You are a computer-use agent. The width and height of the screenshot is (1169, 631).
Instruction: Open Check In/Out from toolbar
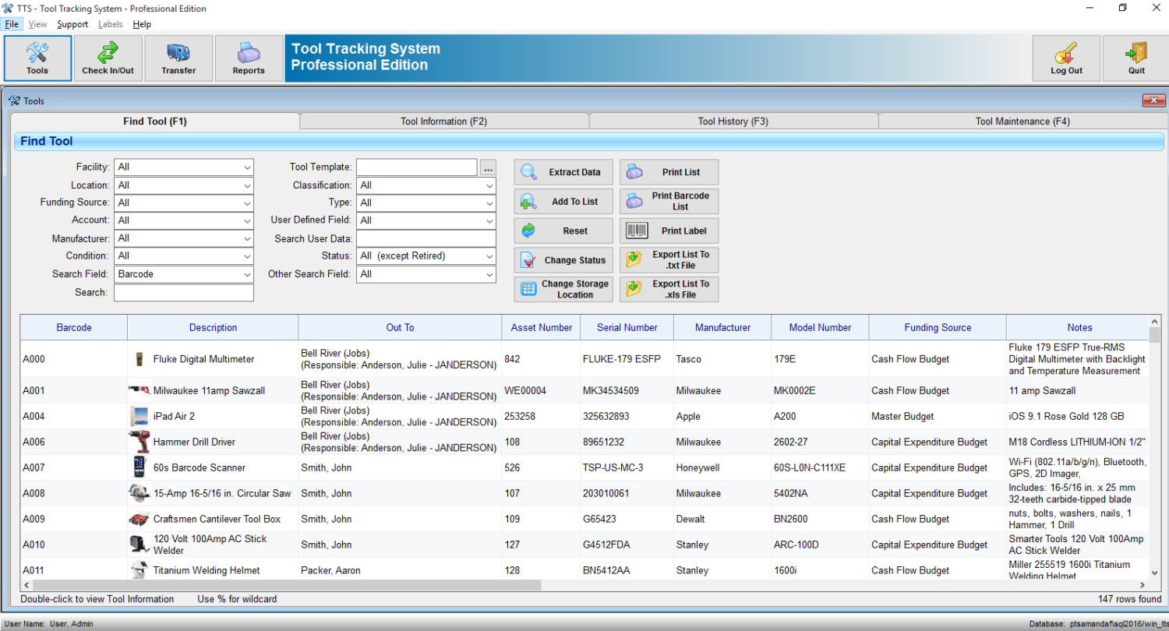(108, 58)
